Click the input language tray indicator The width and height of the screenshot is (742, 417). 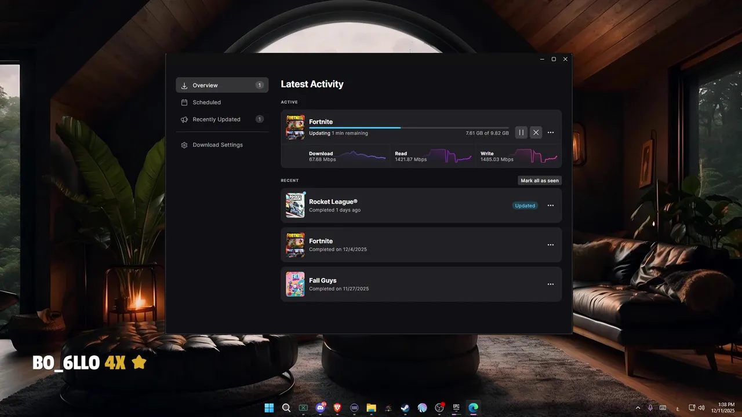click(678, 408)
